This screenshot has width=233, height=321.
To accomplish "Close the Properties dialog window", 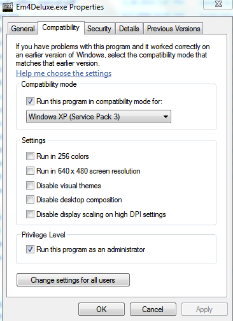I will (x=218, y=4).
